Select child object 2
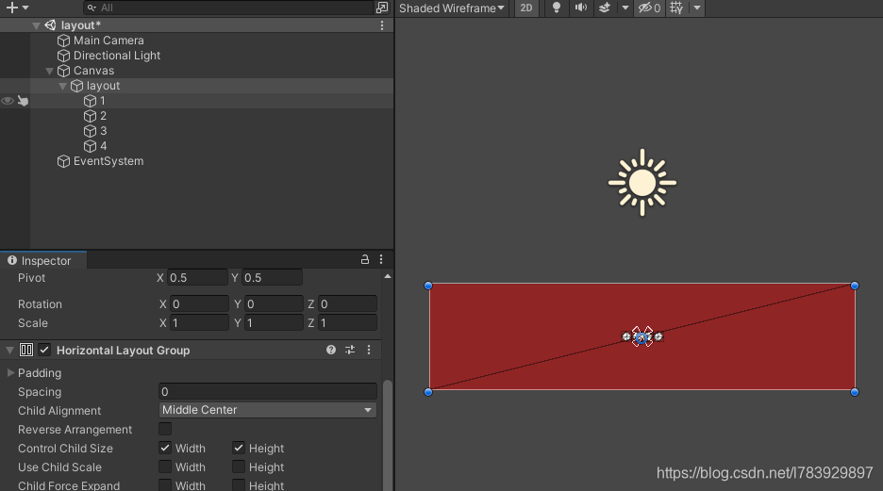 [x=103, y=116]
